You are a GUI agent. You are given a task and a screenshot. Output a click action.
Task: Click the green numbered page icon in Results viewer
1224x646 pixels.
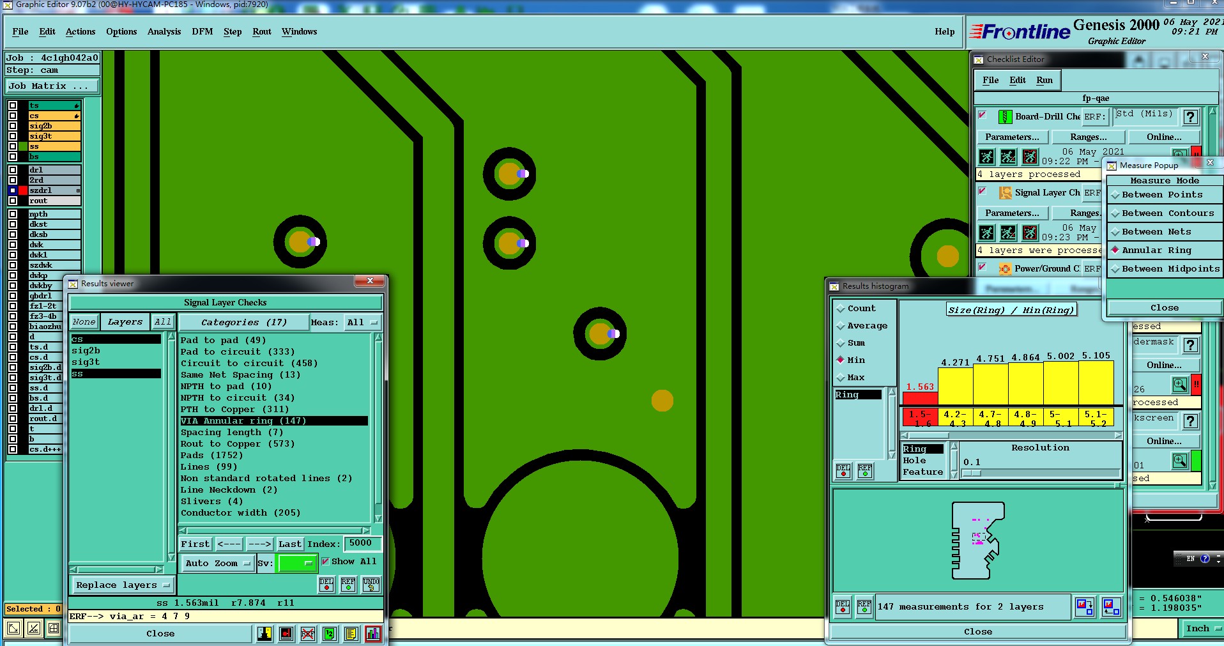(x=329, y=633)
